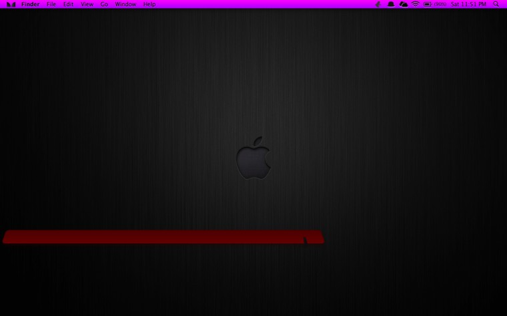Click the 90% battery percentage text
Viewport: 507px width, 316px height.
coord(440,4)
